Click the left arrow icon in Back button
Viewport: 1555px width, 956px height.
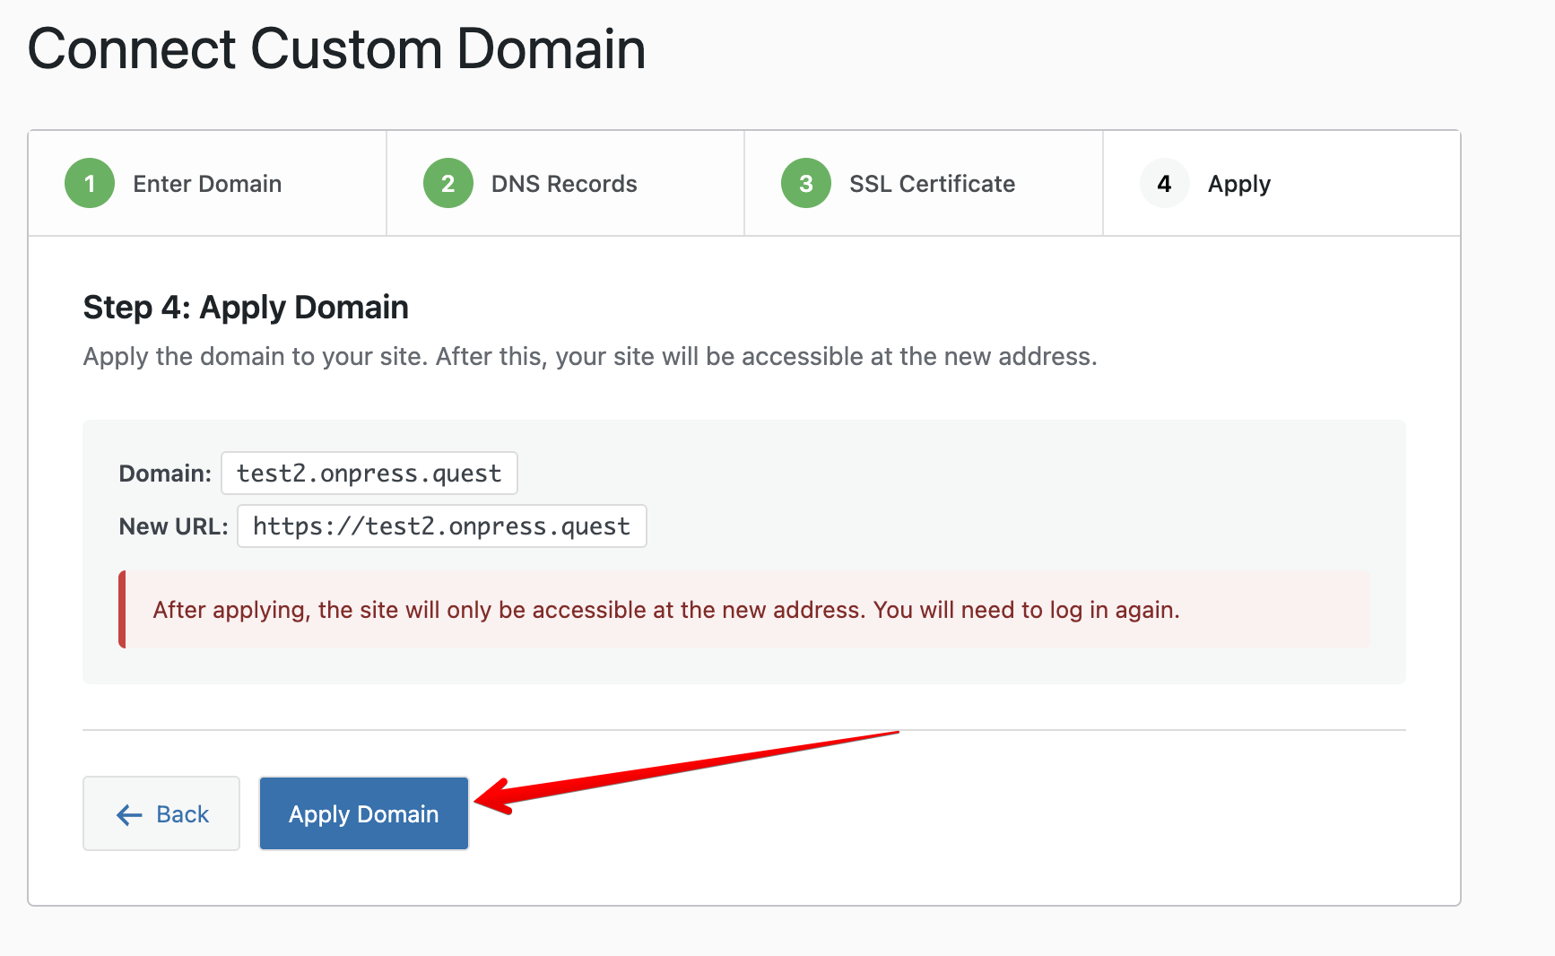coord(130,814)
